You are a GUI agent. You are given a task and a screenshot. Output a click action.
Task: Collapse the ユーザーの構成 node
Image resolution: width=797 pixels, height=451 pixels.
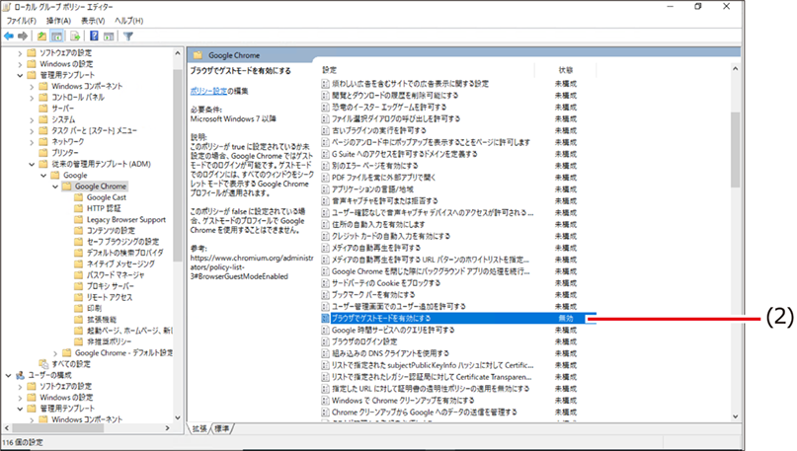point(8,376)
